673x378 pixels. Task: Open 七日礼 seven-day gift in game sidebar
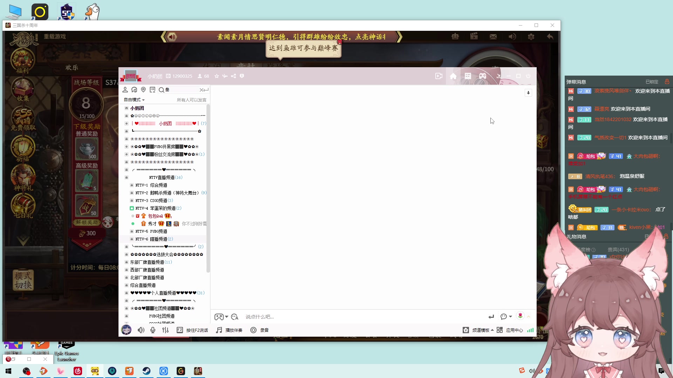click(x=23, y=206)
